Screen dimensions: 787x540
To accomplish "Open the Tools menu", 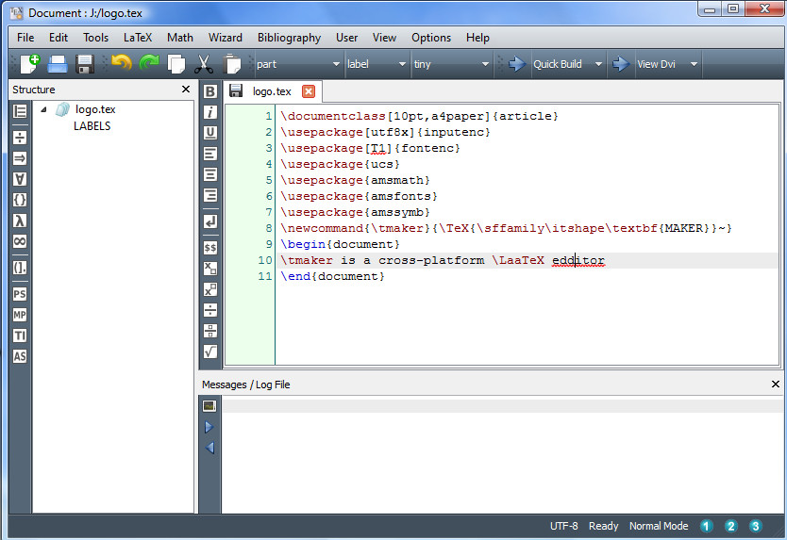I will 96,38.
